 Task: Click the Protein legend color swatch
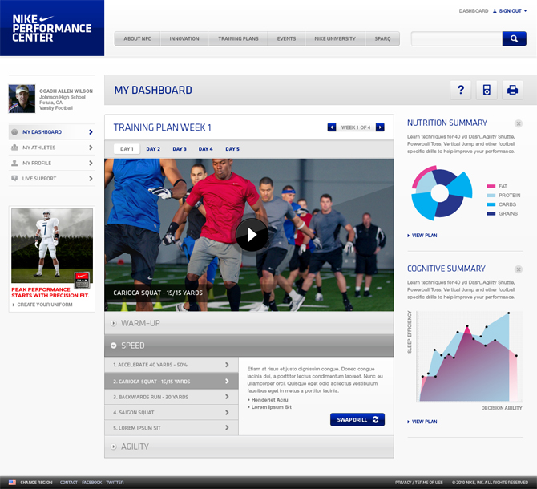pos(491,196)
